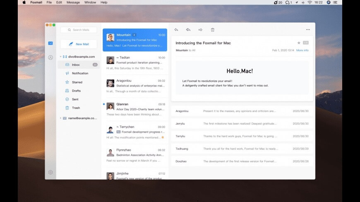Open the Drafts folder
The image size is (360, 202).
[79, 91]
